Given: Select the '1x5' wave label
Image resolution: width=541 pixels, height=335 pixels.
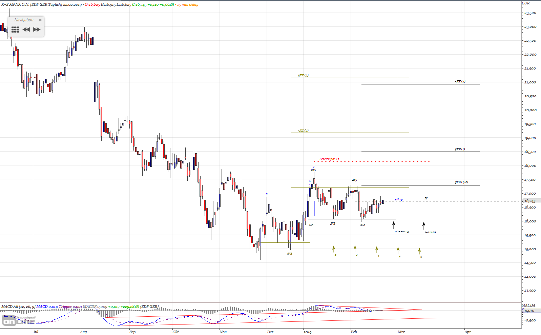Looking at the screenshot, I should click(x=311, y=224).
